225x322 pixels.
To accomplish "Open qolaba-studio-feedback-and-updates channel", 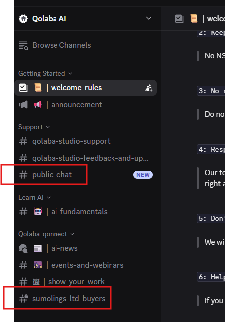I will coord(86,158).
